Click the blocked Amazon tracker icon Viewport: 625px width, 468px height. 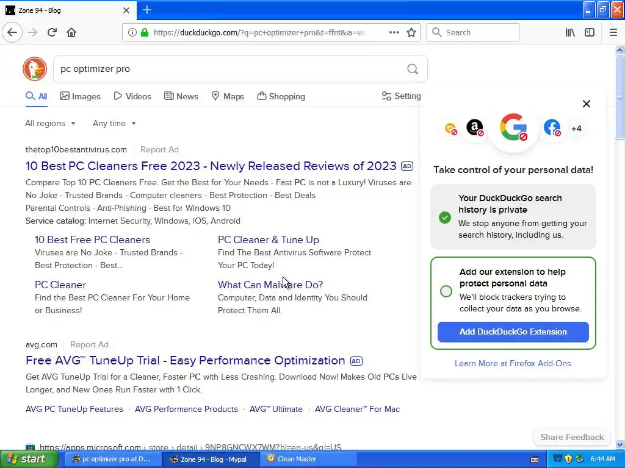[475, 128]
